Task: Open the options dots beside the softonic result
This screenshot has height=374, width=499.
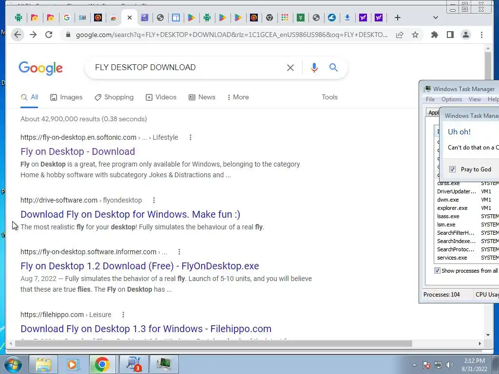Action: (191, 137)
